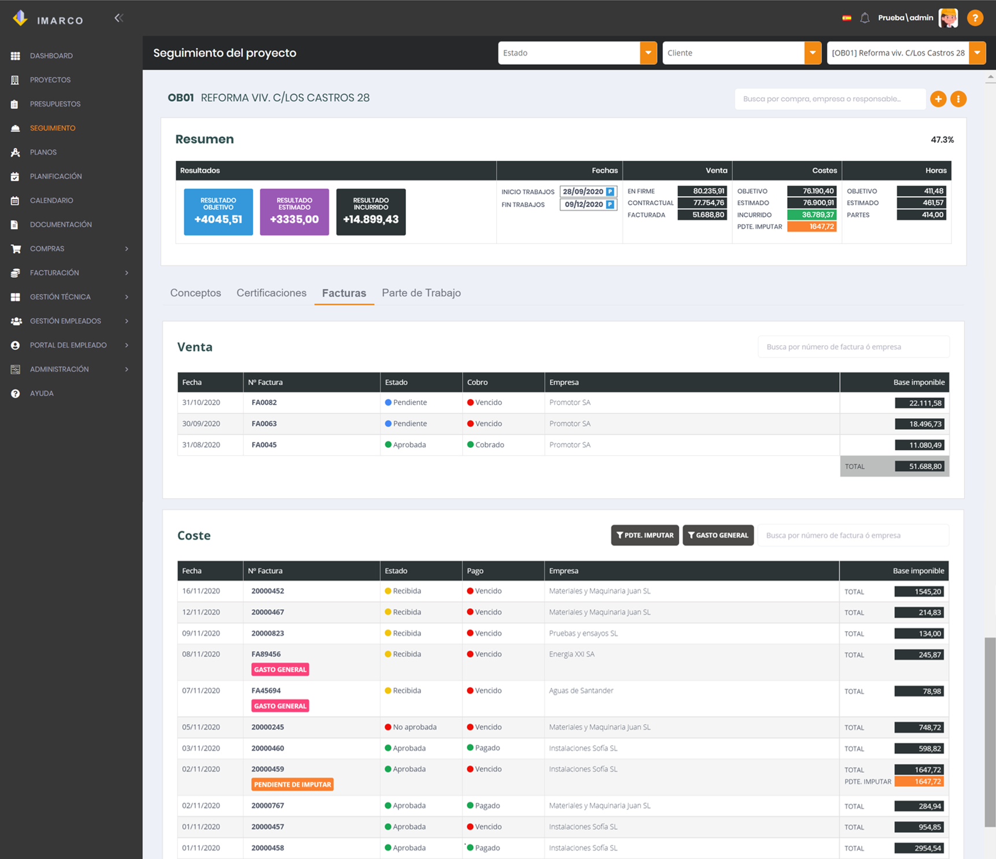This screenshot has width=996, height=859.
Task: Open notifications bell icon
Action: click(865, 18)
